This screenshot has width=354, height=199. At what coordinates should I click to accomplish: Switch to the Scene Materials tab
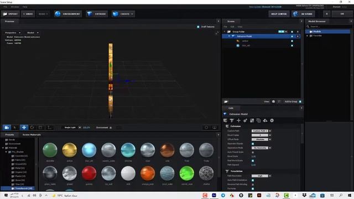tap(32, 135)
